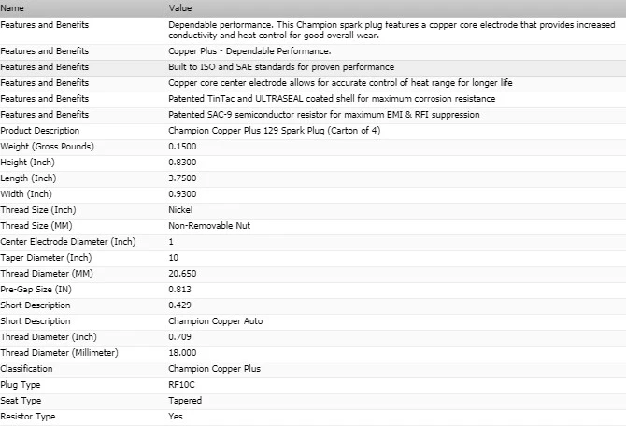Select the Pre-Gap Size (IN) cell

pyautogui.click(x=36, y=290)
